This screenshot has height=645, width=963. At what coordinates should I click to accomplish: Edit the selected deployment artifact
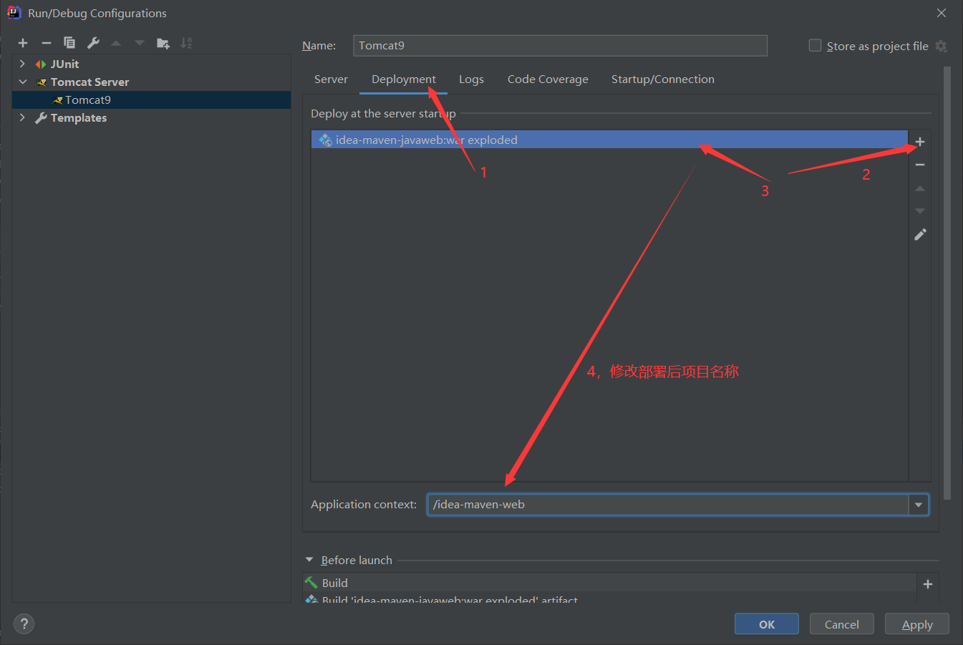[920, 234]
